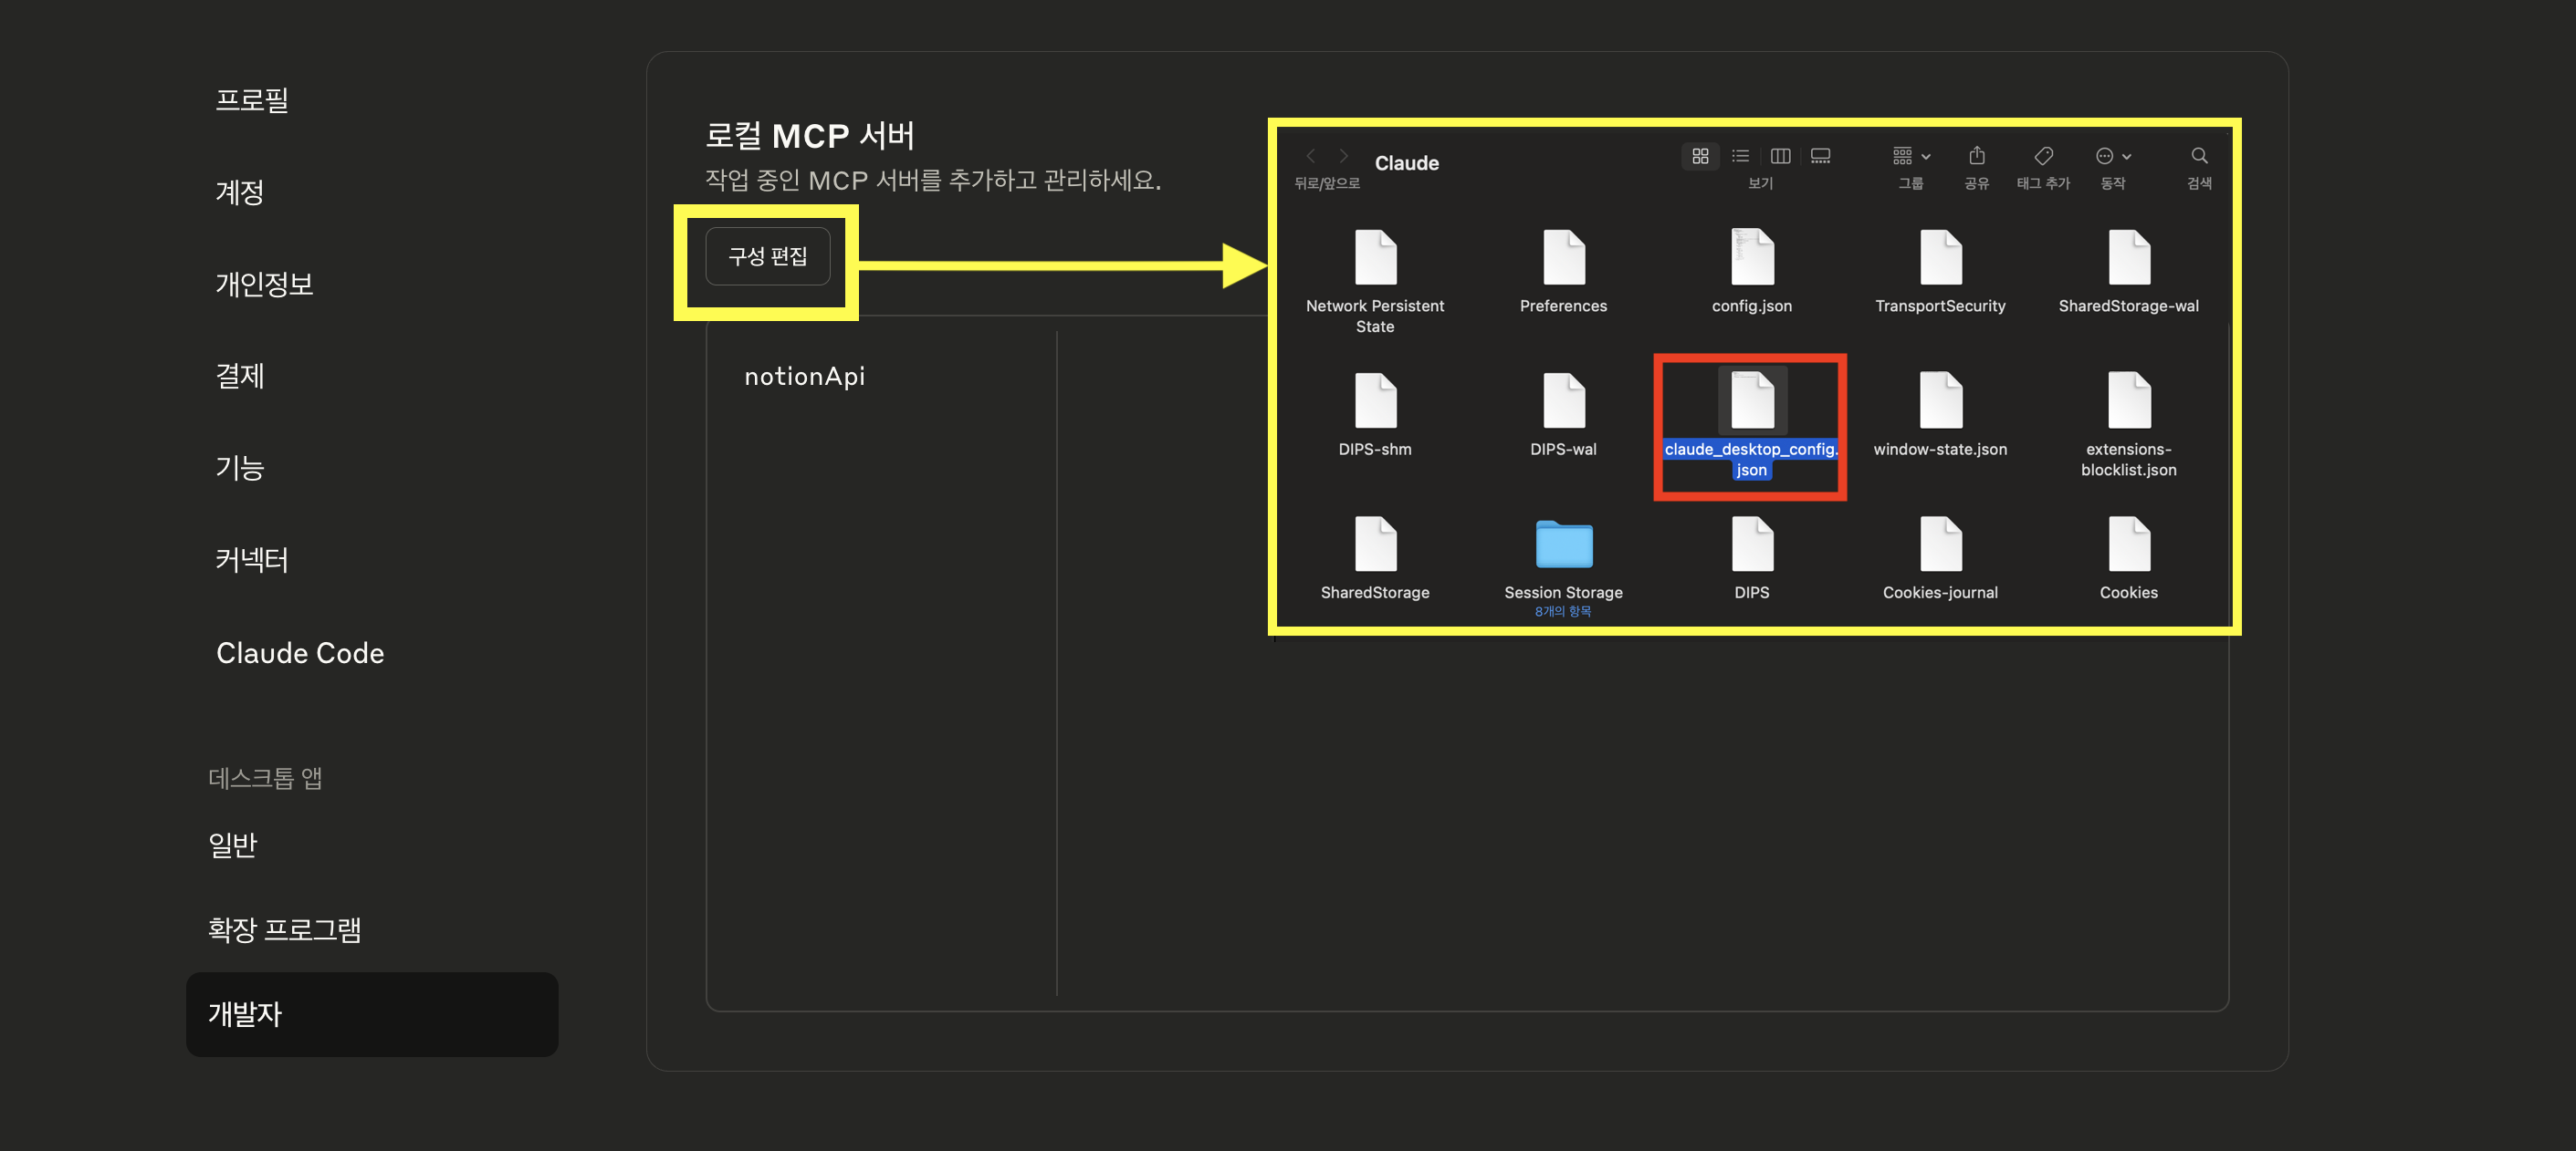Click the Finder forward arrow

click(x=1344, y=156)
